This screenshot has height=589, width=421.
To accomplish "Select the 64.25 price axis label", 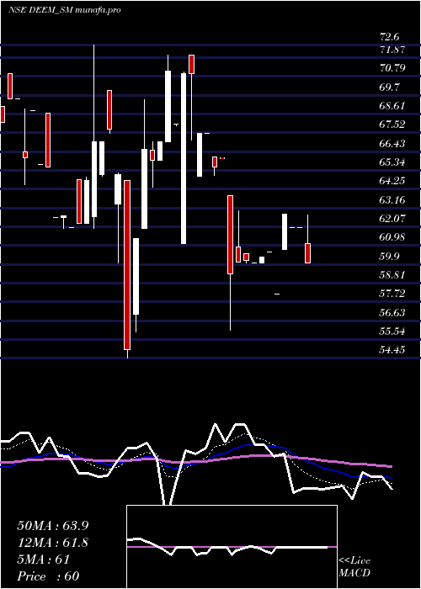I will [x=392, y=181].
